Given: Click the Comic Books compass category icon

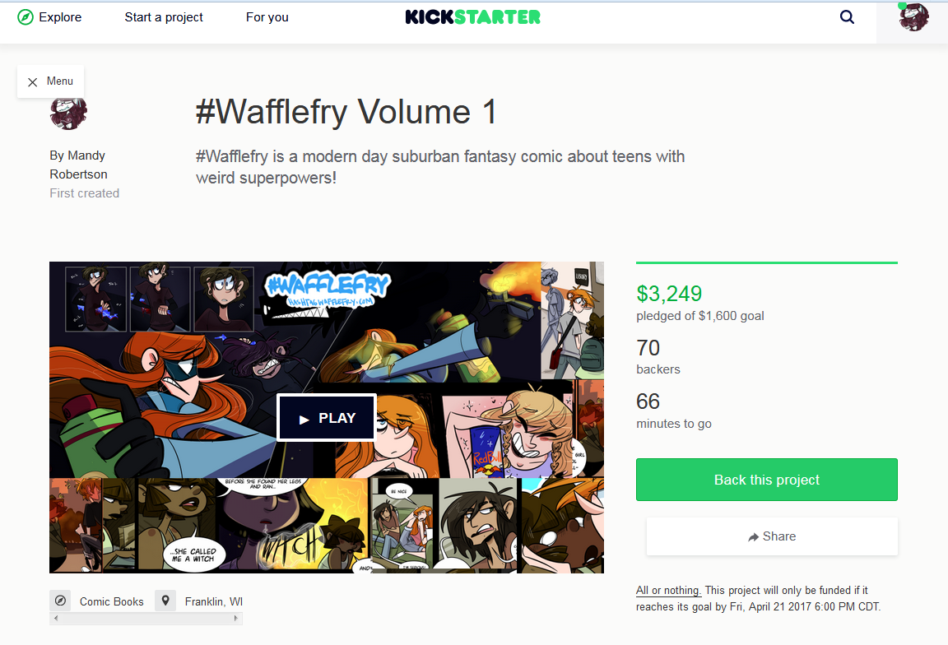Looking at the screenshot, I should click(x=60, y=601).
